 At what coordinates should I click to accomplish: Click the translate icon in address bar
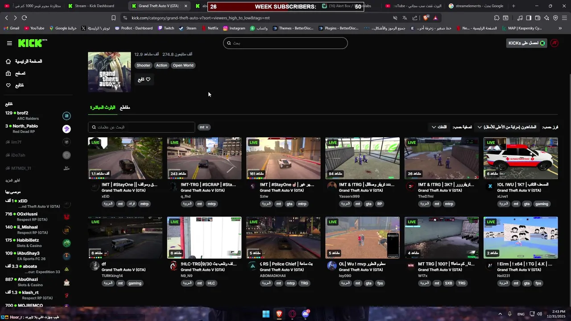[405, 18]
